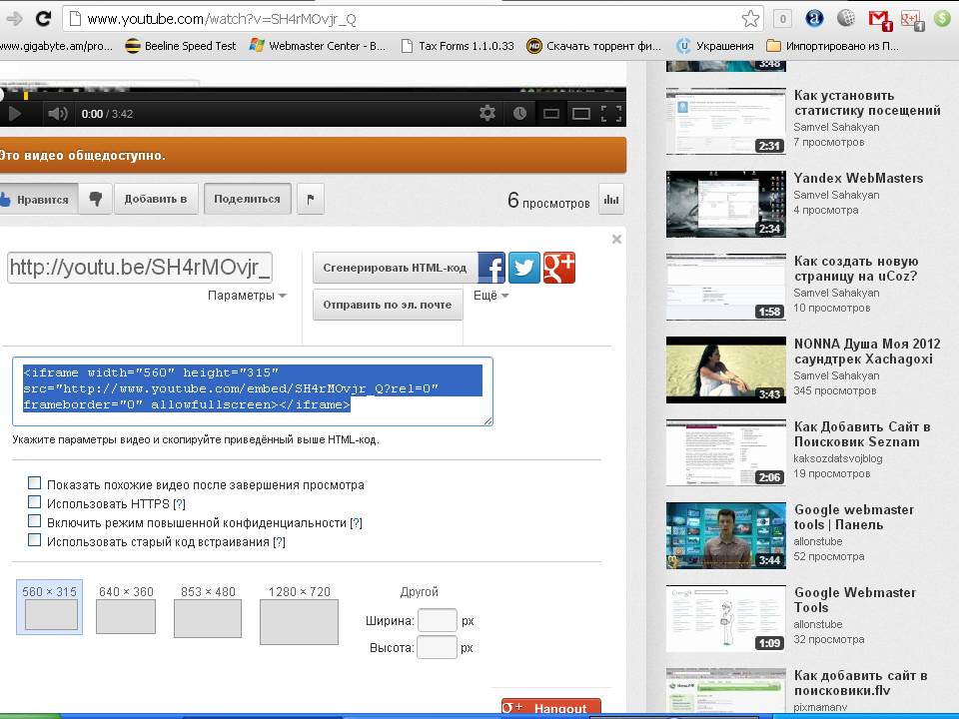Expand the 'Параметры' dropdown
The width and height of the screenshot is (959, 719).
pos(247,296)
